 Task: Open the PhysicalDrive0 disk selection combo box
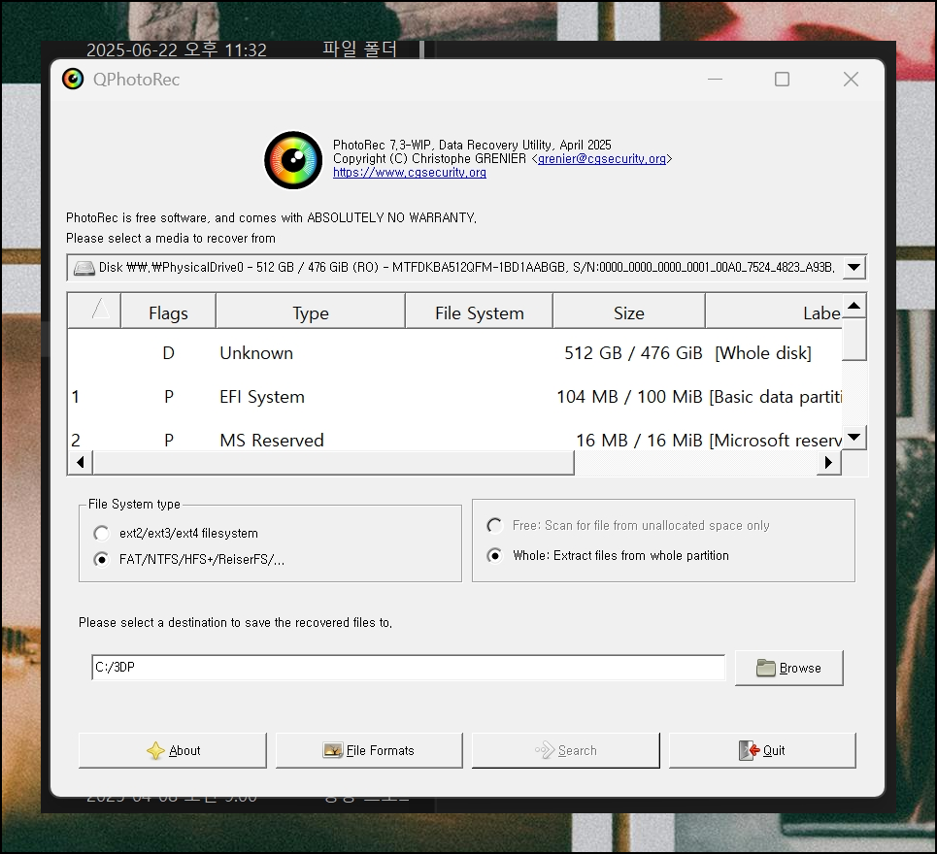tap(467, 268)
